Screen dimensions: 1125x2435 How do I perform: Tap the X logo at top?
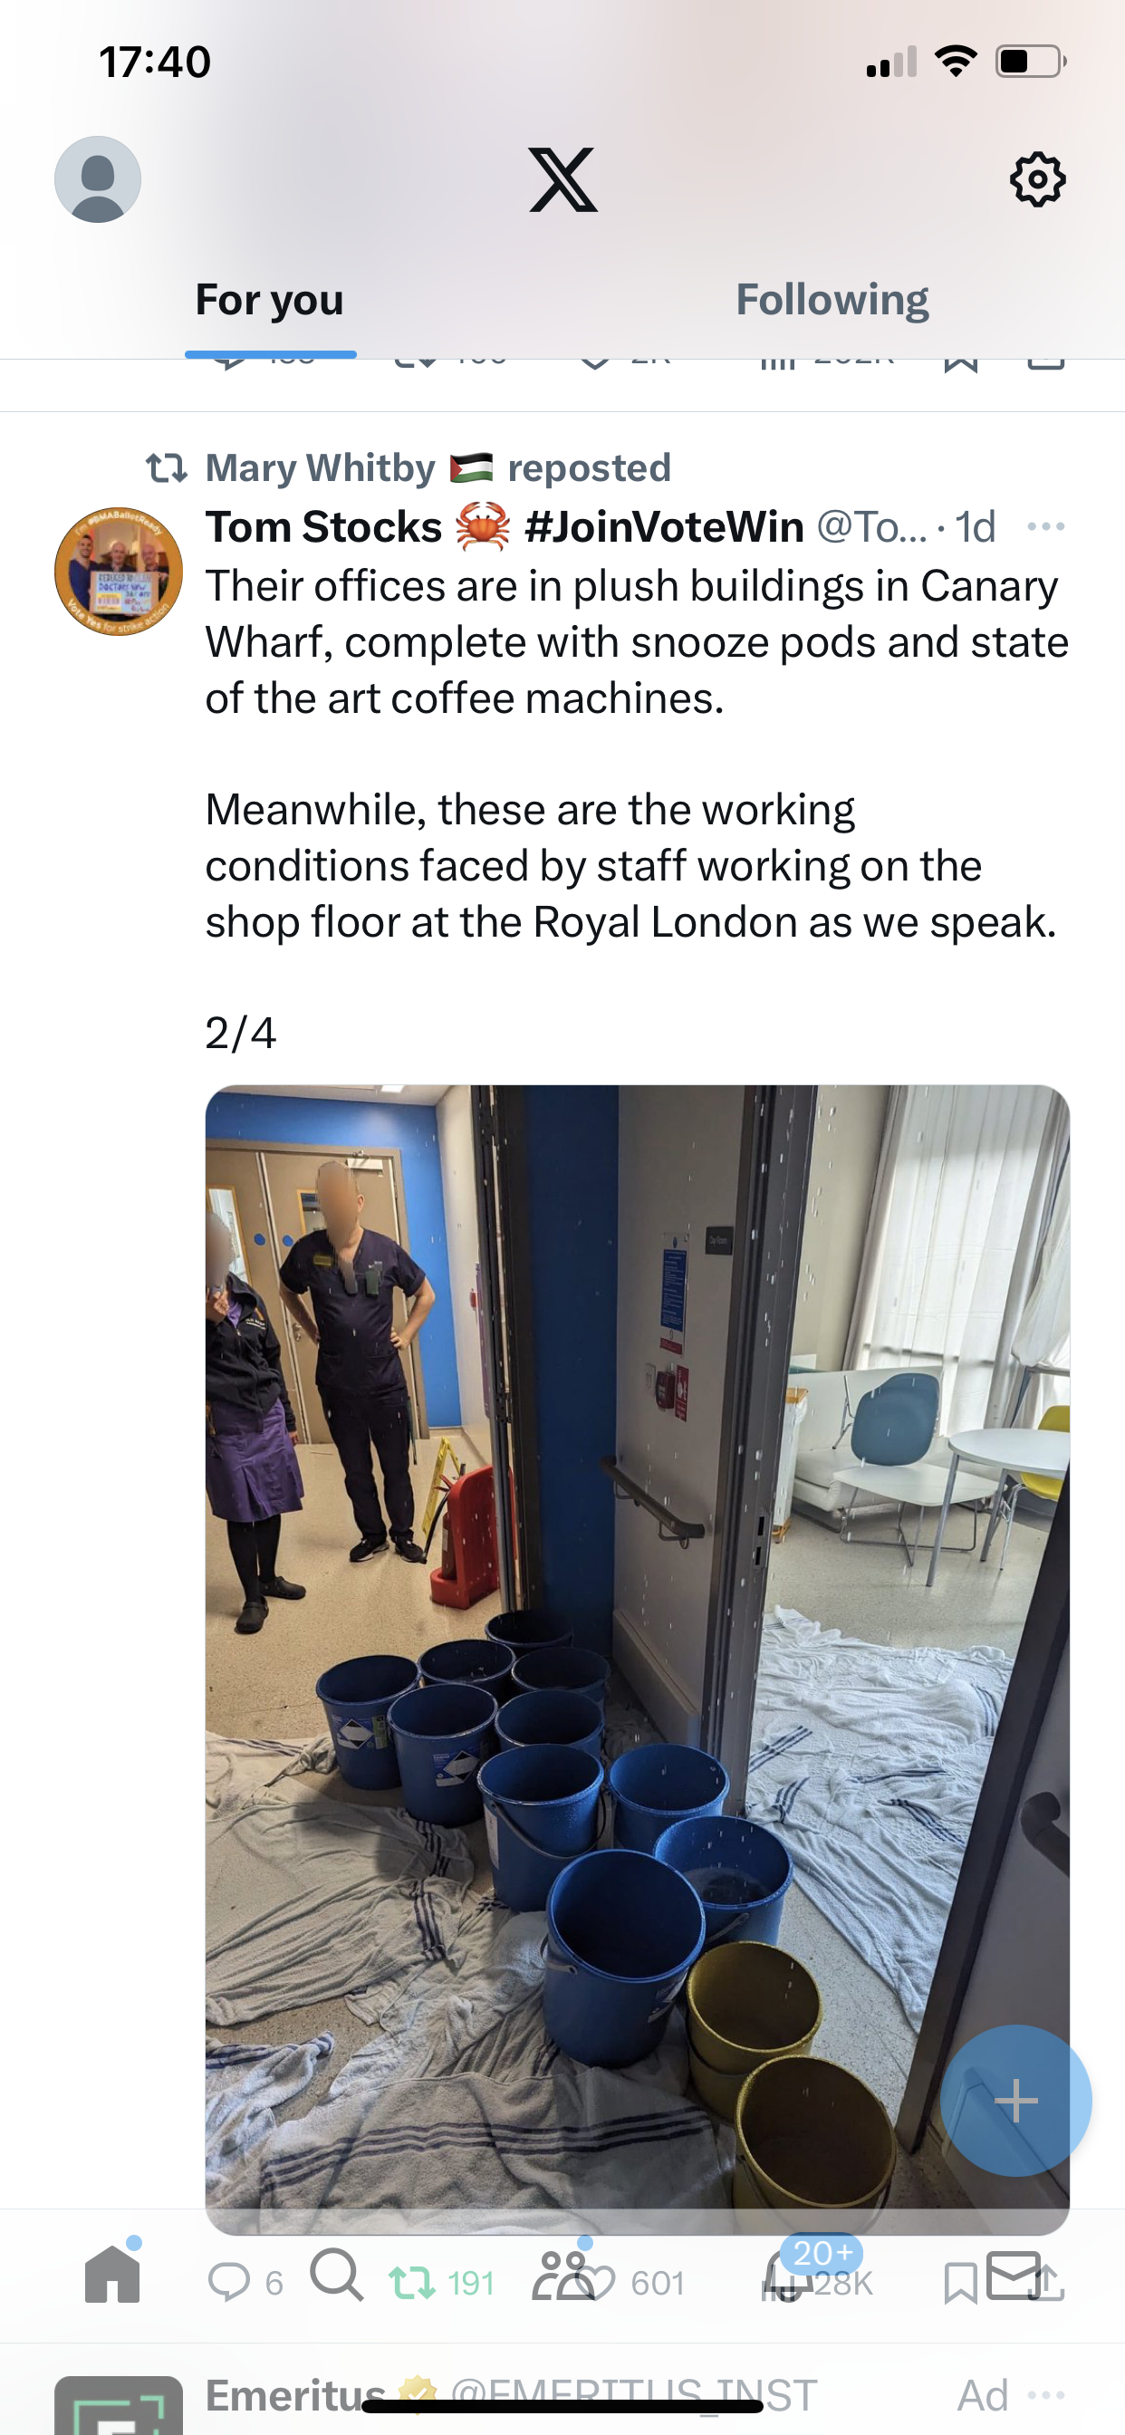click(562, 179)
